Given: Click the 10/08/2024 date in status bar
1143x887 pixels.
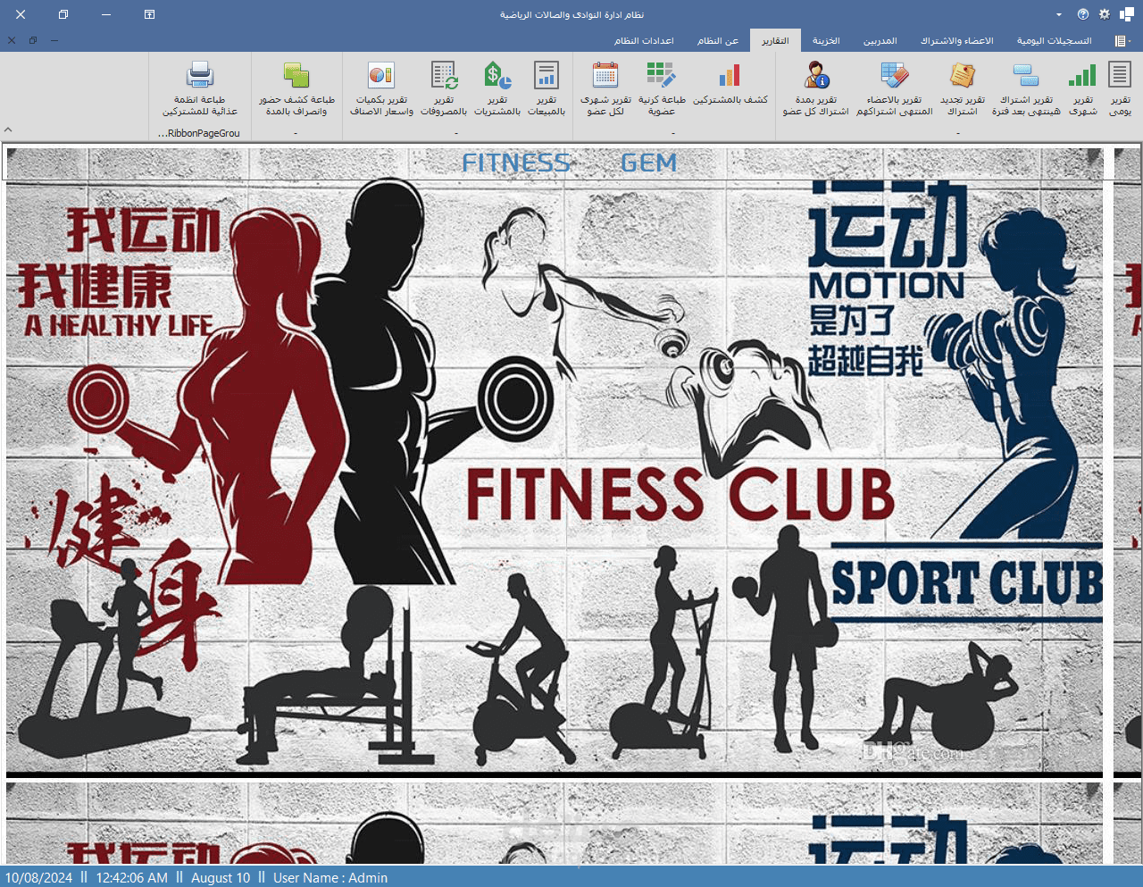Looking at the screenshot, I should [x=38, y=878].
